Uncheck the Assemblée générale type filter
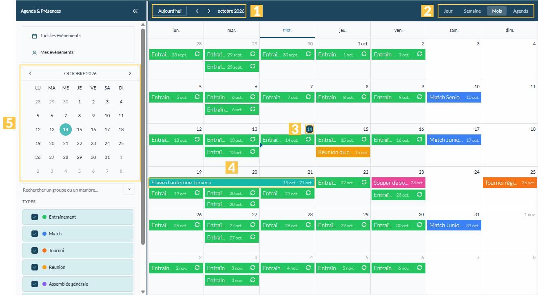Image resolution: width=538 pixels, height=295 pixels. (35, 284)
